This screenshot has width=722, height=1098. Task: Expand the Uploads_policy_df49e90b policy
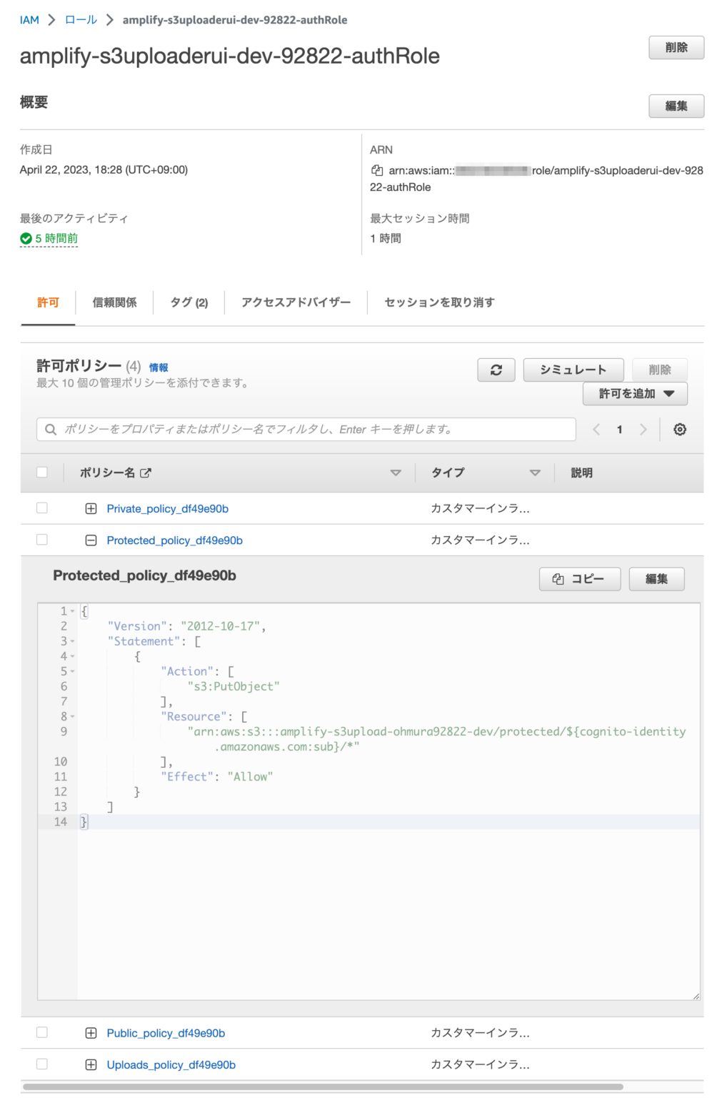pyautogui.click(x=91, y=1064)
